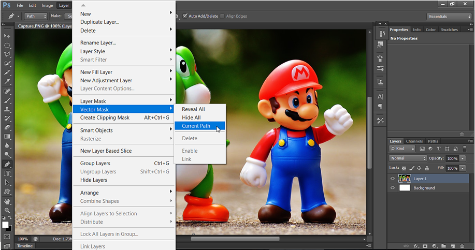
Task: Toggle lock position icon
Action: pos(419,168)
